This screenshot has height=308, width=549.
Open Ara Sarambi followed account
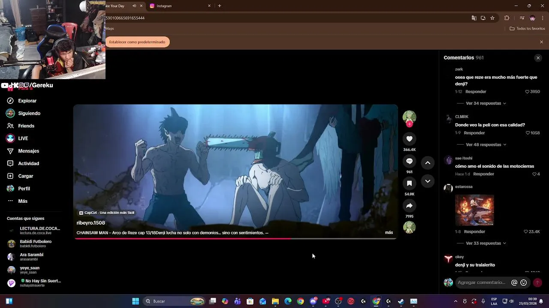pyautogui.click(x=25, y=257)
